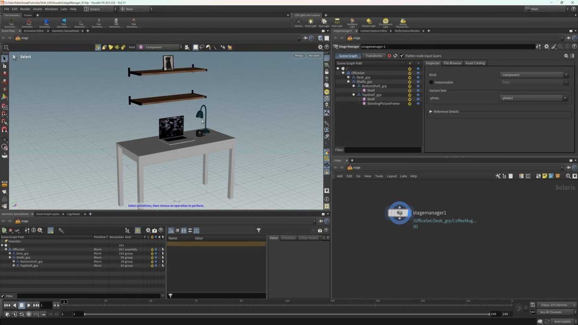Add a Spot Light from shelf
578x325 pixels.
pos(324,22)
